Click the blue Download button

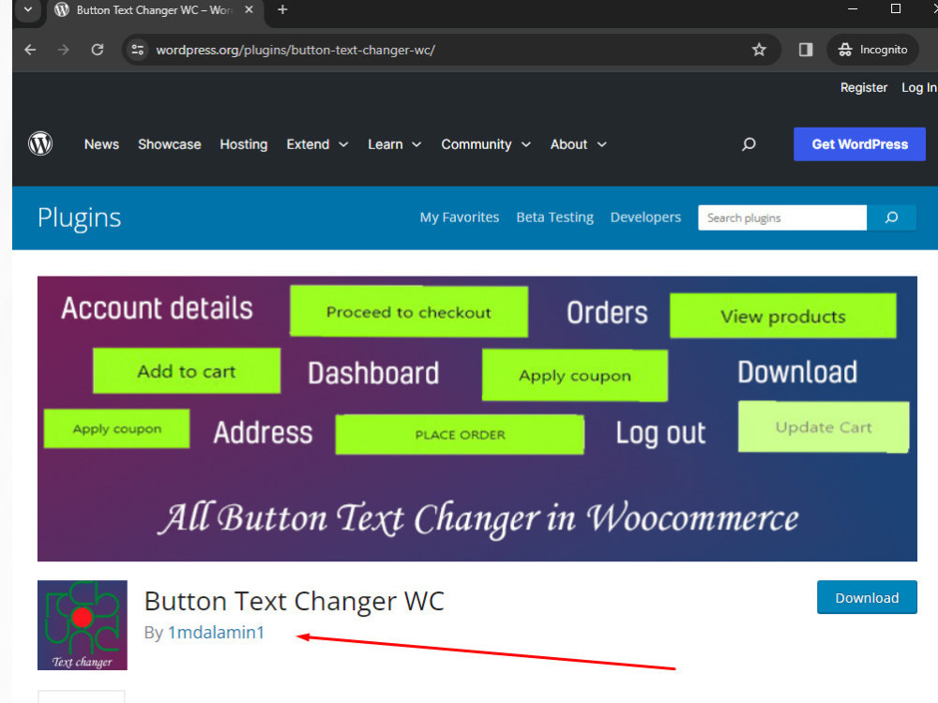coord(867,597)
